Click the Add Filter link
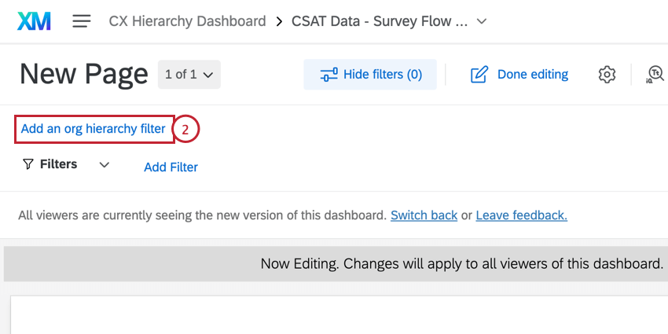 pos(171,167)
